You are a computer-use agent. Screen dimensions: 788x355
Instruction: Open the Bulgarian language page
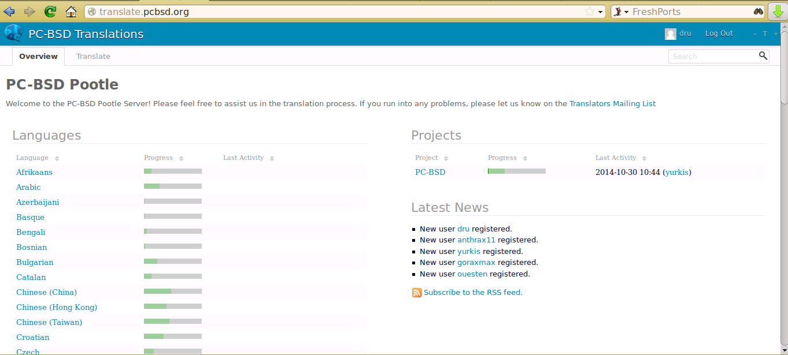[35, 262]
